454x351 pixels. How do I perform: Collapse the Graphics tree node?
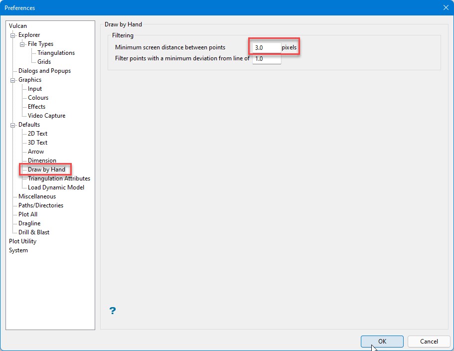coord(13,80)
